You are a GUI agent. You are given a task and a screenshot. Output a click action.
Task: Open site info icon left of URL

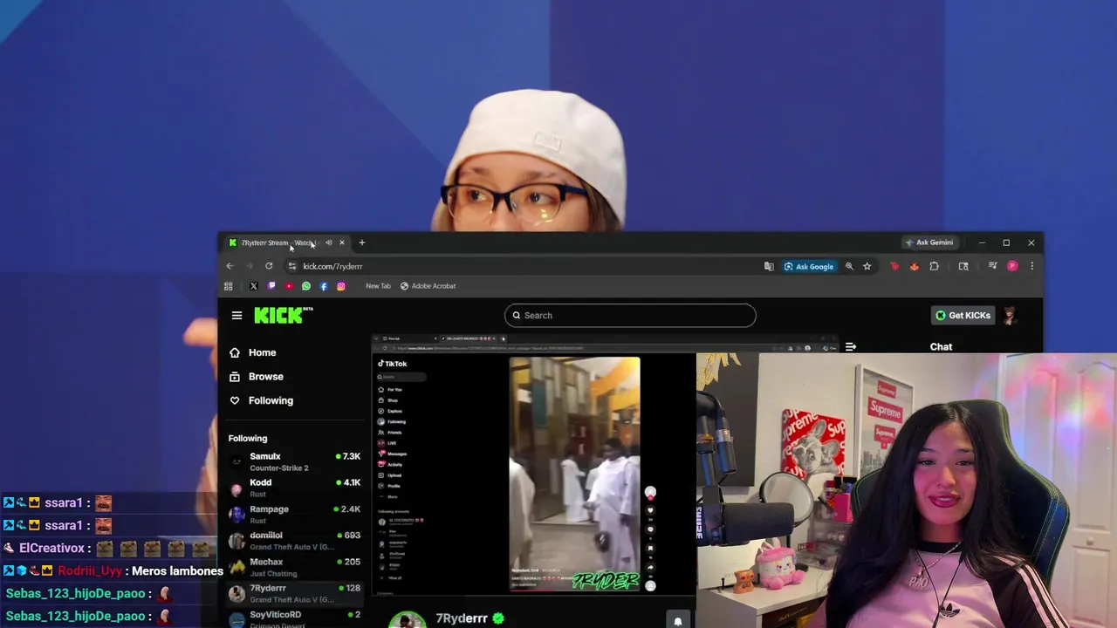292,266
